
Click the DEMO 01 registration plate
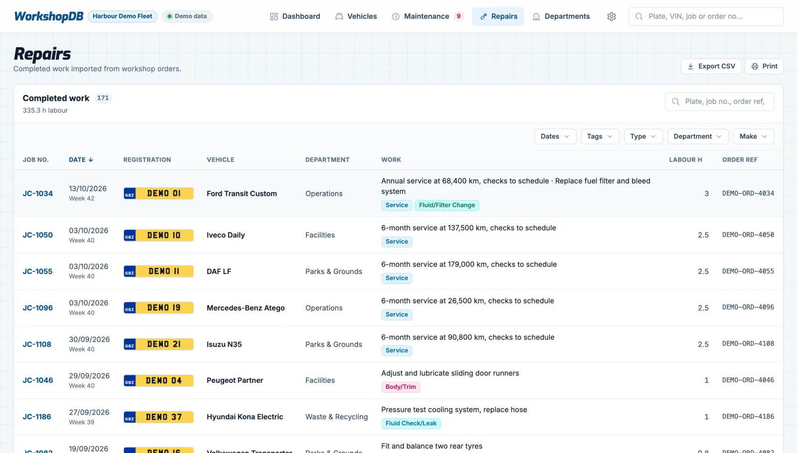pos(158,193)
